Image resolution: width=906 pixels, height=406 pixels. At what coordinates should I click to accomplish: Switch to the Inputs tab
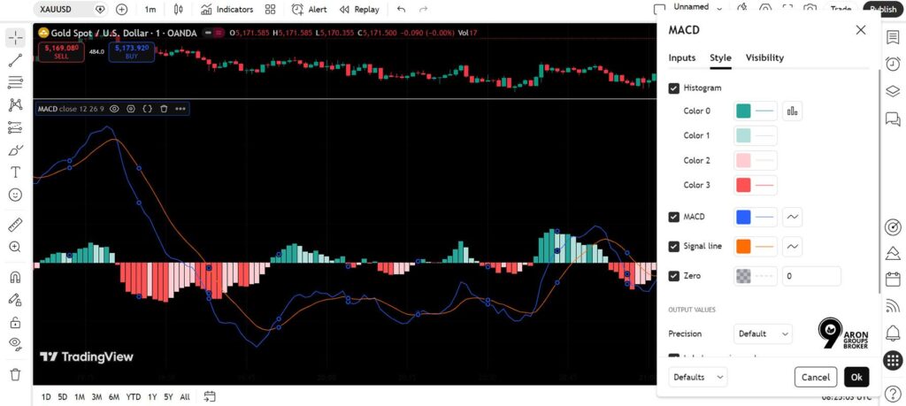pos(682,57)
